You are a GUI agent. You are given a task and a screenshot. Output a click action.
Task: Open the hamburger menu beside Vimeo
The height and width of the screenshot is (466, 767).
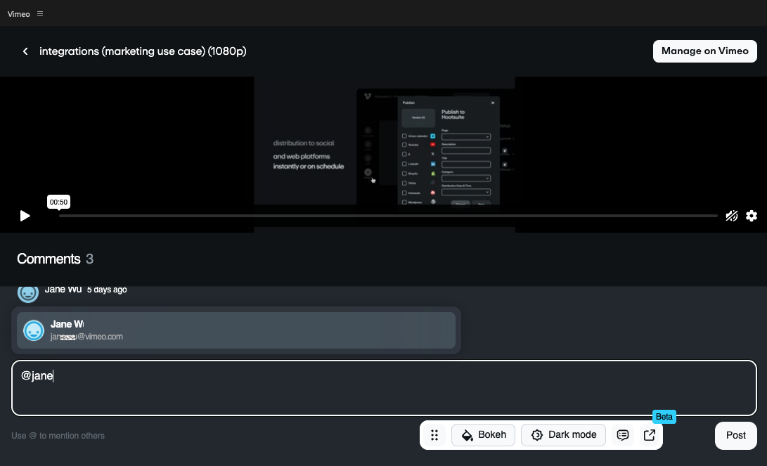click(40, 14)
